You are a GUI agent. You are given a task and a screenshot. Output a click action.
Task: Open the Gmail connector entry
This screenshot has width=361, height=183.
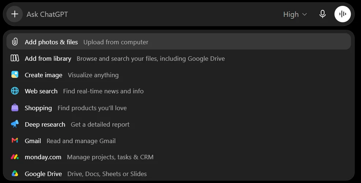pos(178,141)
